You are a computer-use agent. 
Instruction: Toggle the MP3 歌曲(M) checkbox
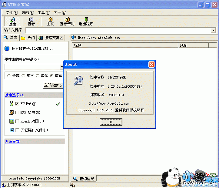point(17,112)
